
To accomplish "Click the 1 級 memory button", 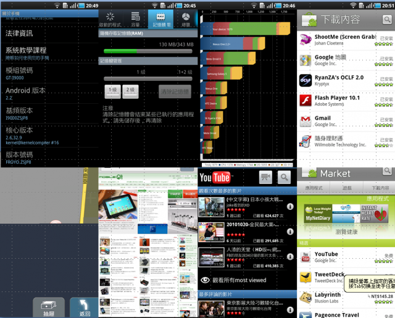I will tap(113, 91).
